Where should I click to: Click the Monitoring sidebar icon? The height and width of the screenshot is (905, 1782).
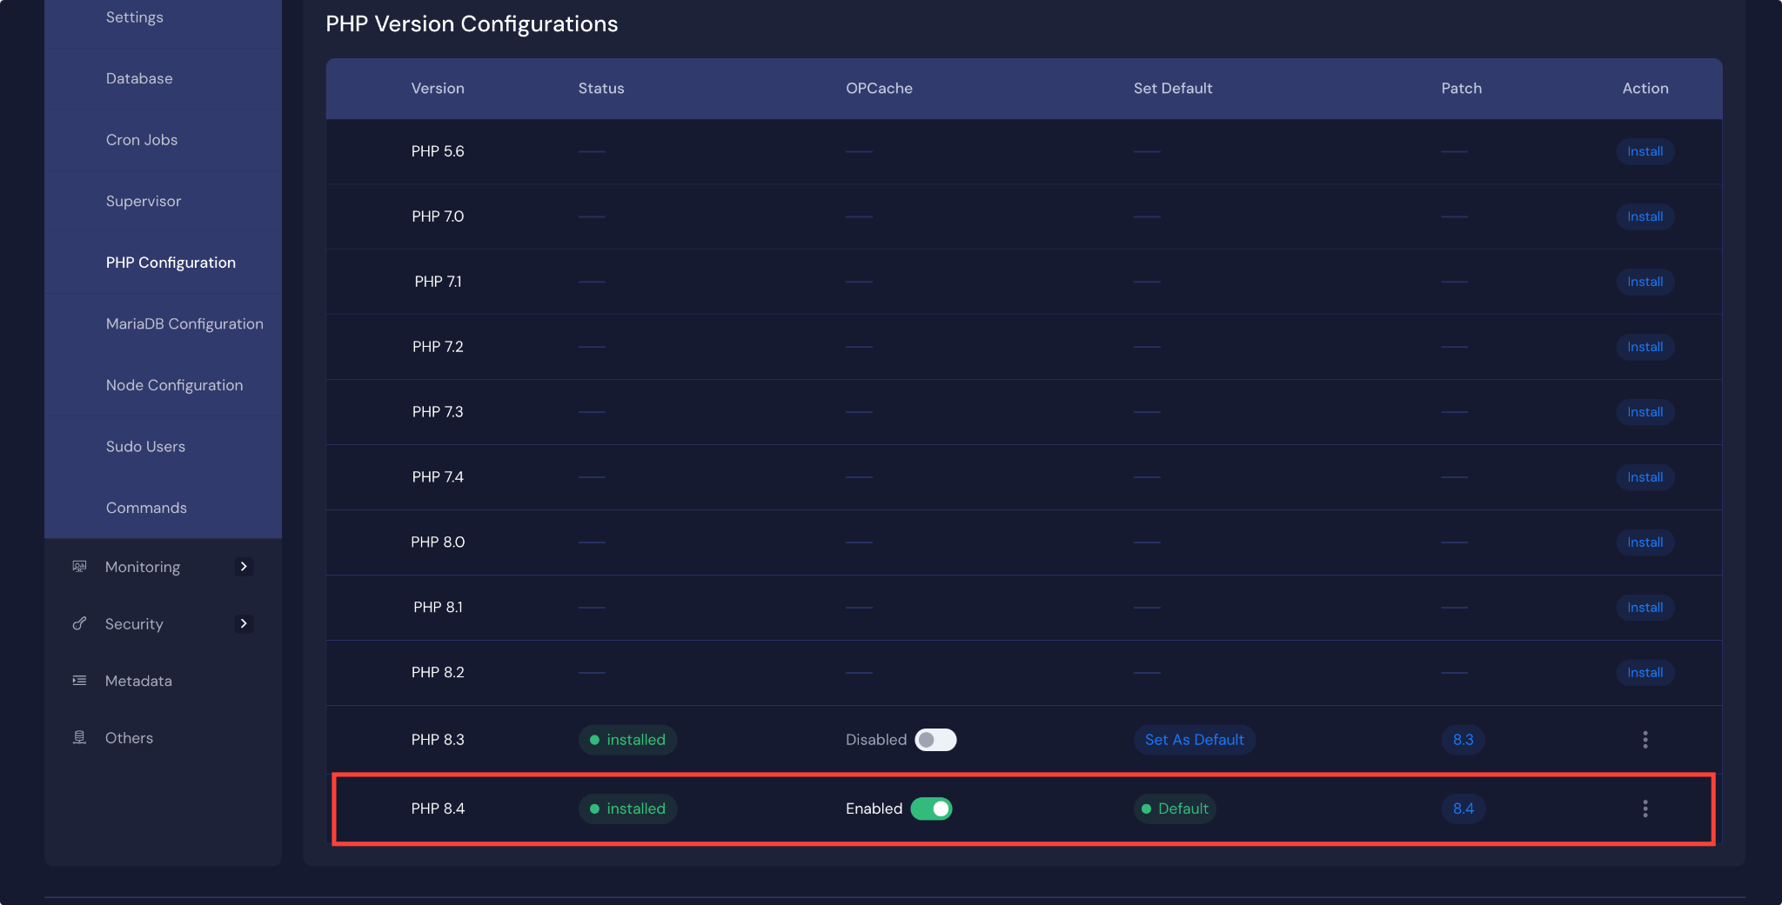pos(79,567)
